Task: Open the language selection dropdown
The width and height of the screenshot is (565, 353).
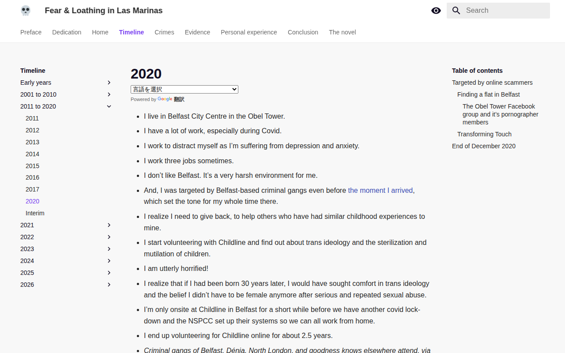Action: pos(185,89)
